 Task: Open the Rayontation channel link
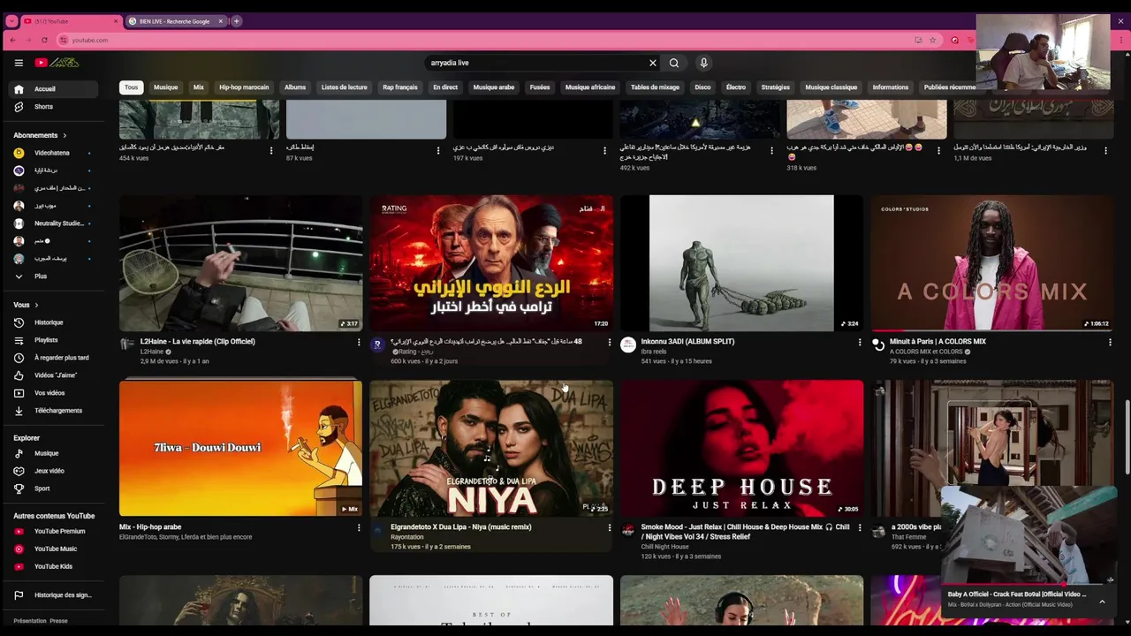pos(407,537)
